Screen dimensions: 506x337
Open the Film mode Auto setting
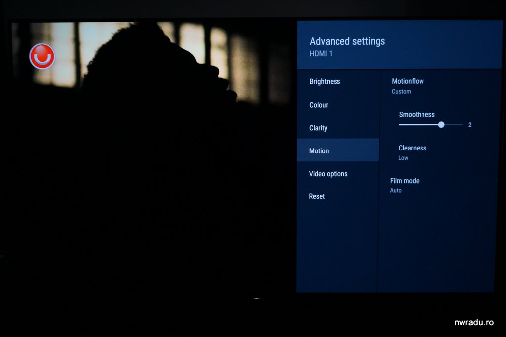click(x=405, y=185)
